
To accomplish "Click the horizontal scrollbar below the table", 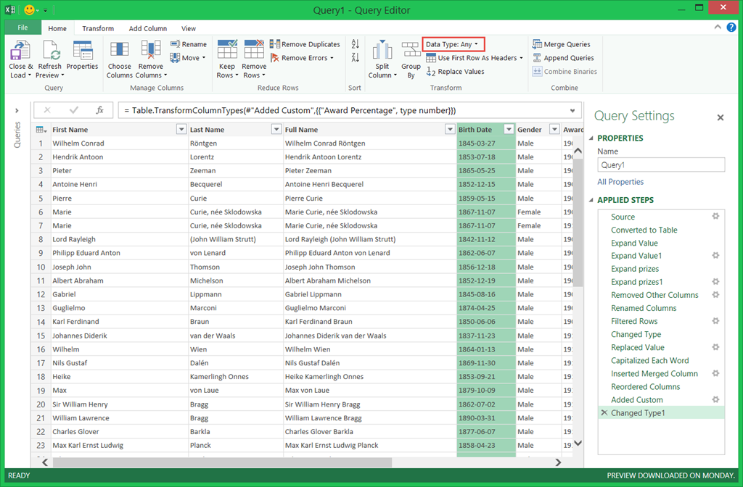I will pyautogui.click(x=218, y=462).
